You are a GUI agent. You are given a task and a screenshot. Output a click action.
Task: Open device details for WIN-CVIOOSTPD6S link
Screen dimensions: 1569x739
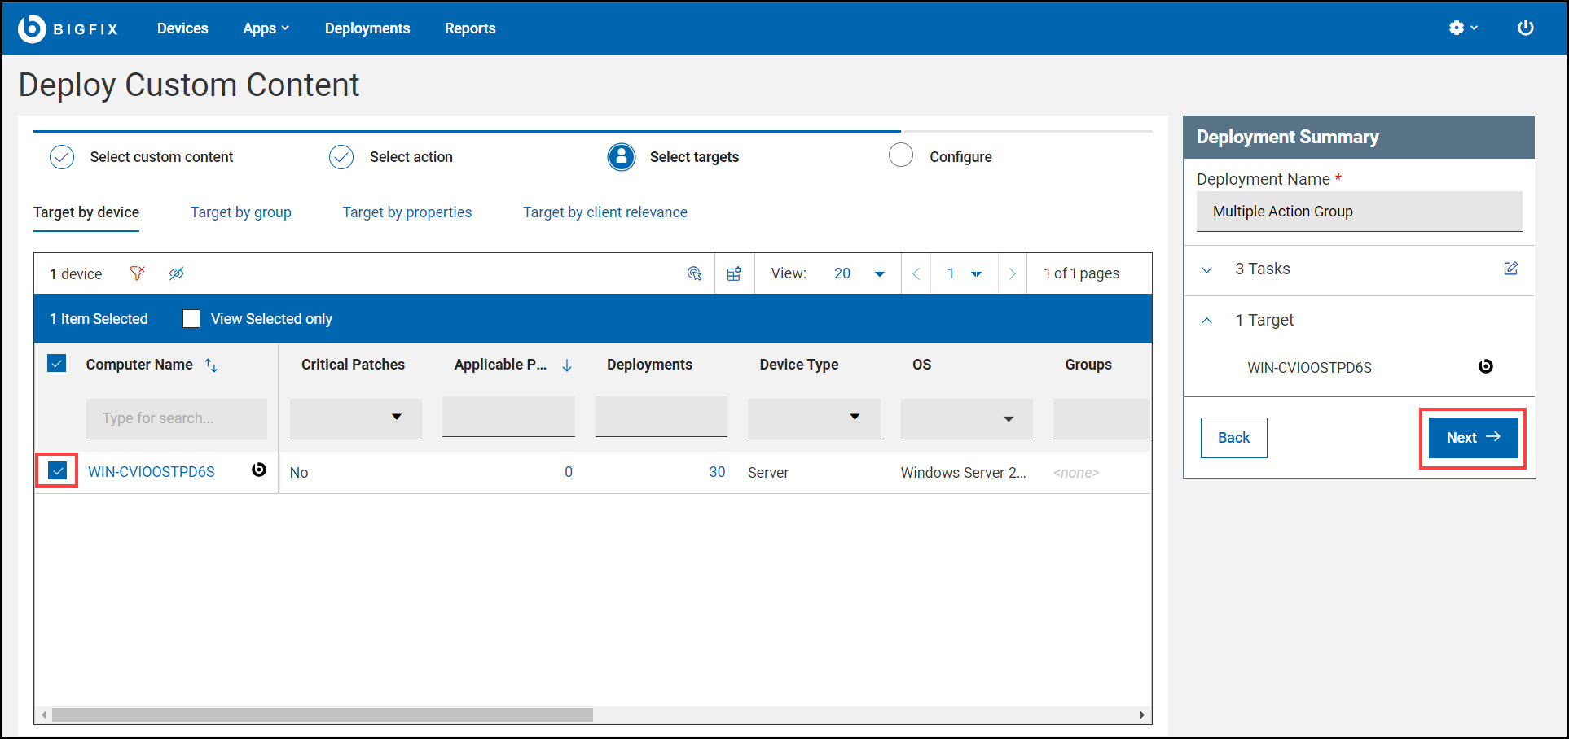click(151, 471)
